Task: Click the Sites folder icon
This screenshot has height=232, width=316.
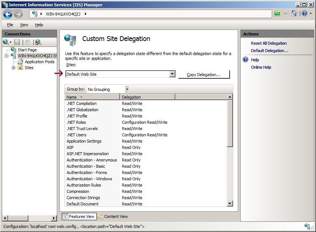Action: tap(20, 68)
